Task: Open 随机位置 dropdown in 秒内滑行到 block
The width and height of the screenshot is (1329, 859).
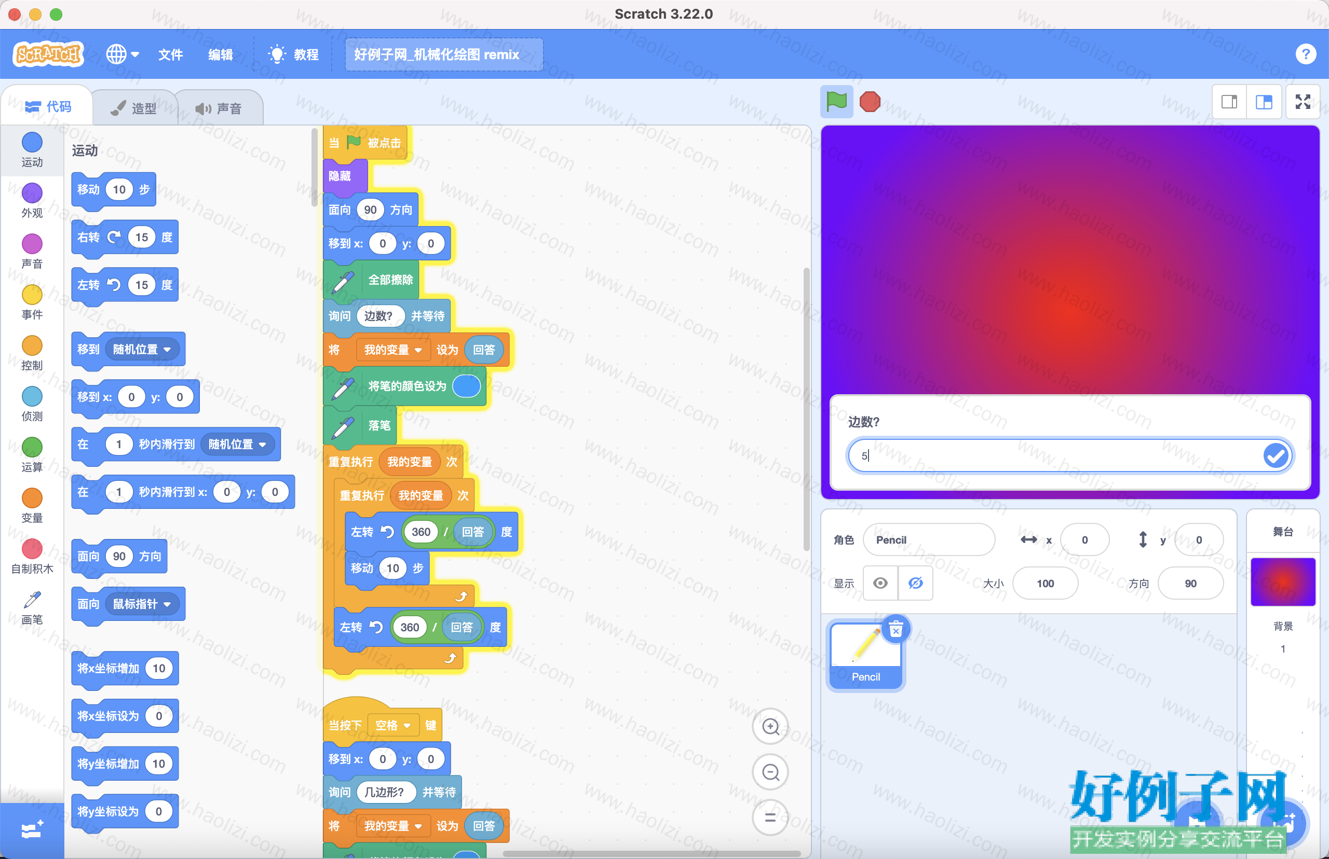Action: point(237,444)
